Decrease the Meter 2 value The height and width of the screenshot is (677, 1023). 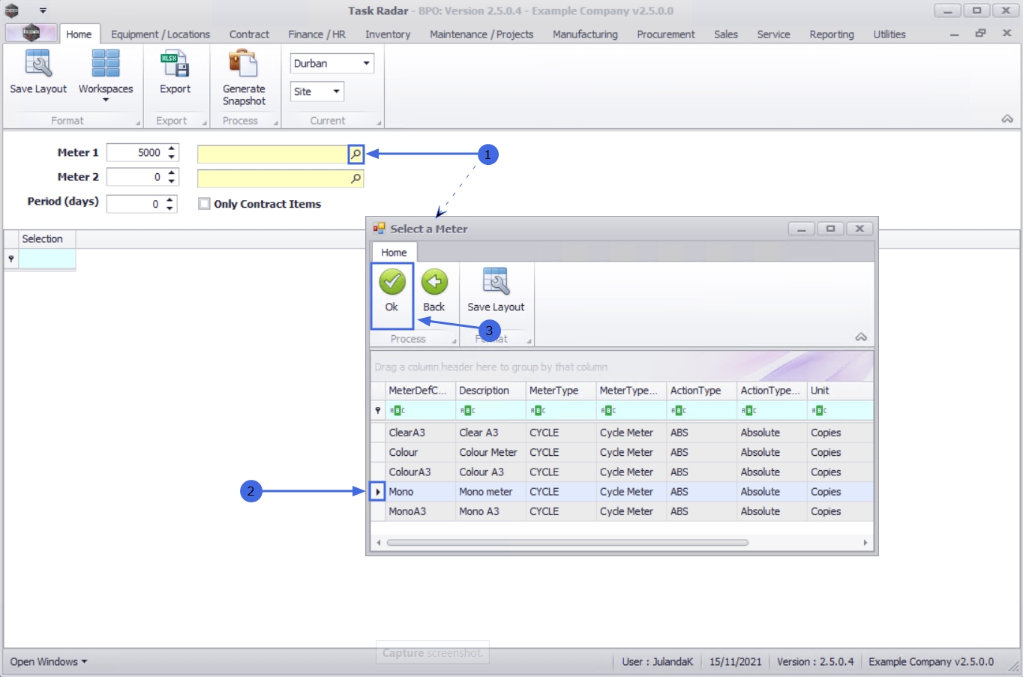172,181
